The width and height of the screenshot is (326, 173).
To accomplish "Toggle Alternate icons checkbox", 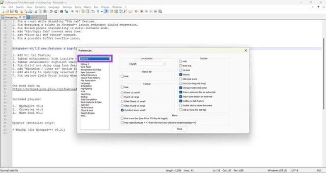I will (x=180, y=79).
